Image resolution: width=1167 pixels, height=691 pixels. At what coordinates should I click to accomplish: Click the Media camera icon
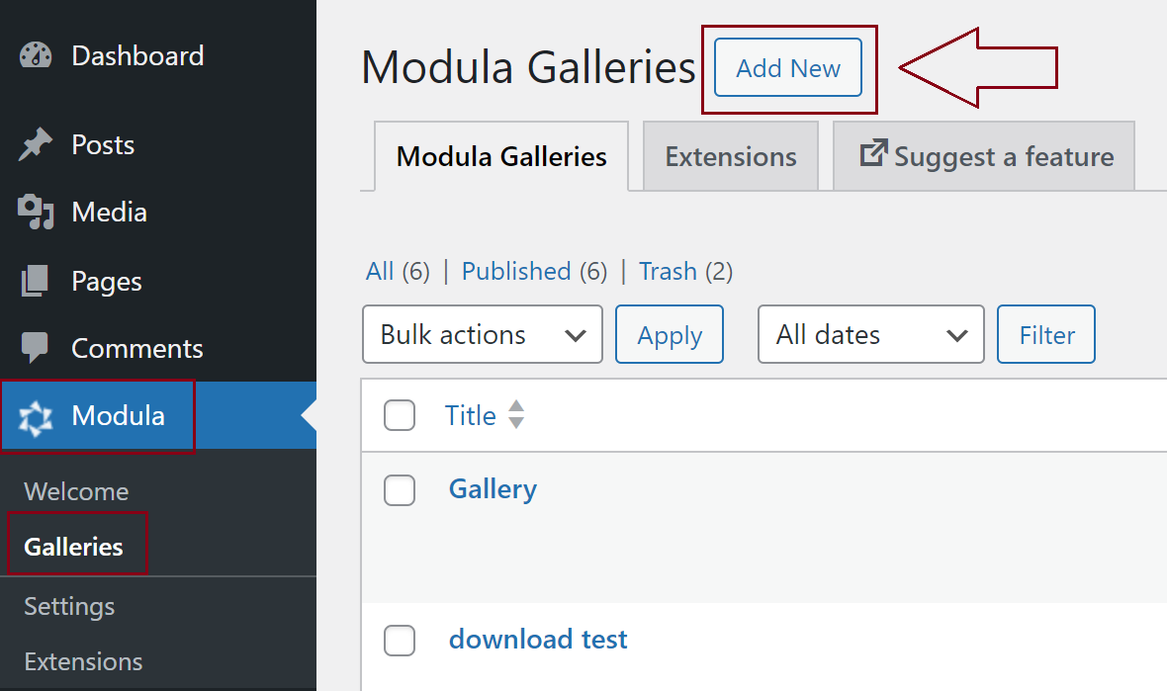[x=36, y=212]
